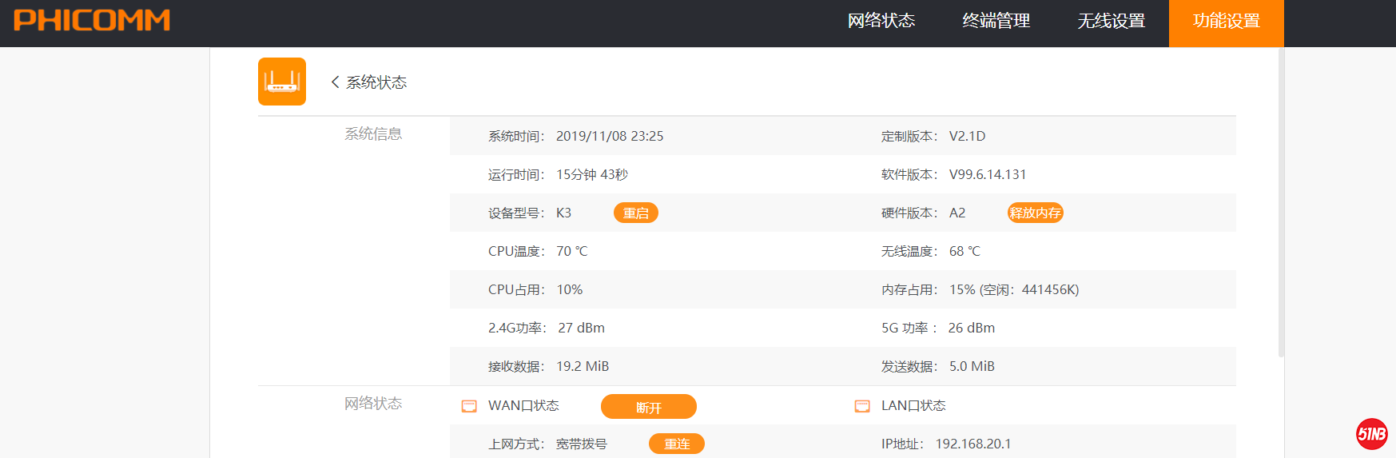Reconnect using the 重连 button
Screen dimensions: 1396x458
click(x=676, y=444)
